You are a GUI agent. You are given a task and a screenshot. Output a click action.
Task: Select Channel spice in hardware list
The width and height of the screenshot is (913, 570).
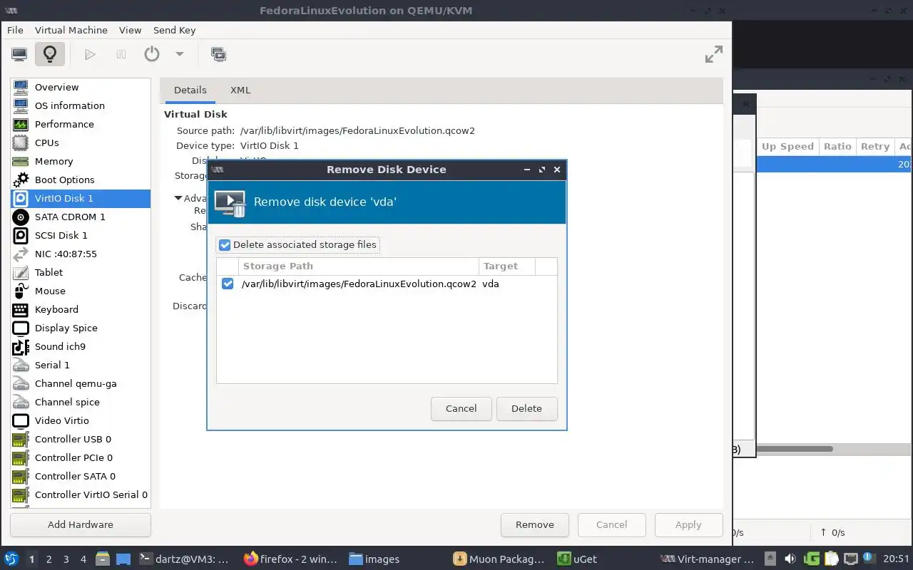(81, 402)
